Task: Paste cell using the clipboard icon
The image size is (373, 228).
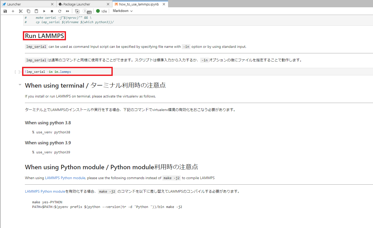Action: point(36,11)
